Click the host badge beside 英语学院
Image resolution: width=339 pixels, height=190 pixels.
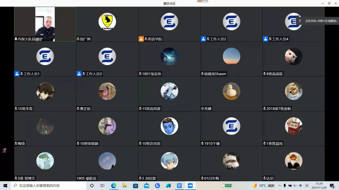141,39
